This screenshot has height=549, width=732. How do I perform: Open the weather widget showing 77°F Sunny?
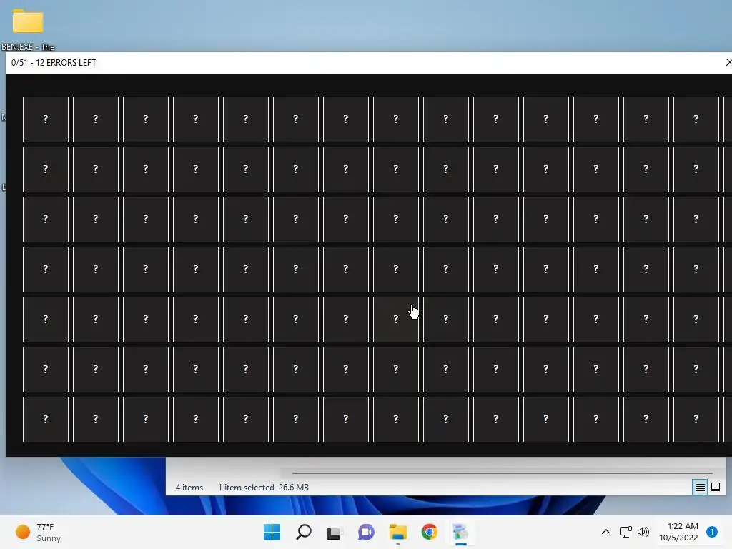click(x=39, y=532)
